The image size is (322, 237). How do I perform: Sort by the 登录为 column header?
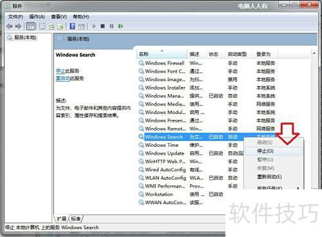click(x=266, y=54)
